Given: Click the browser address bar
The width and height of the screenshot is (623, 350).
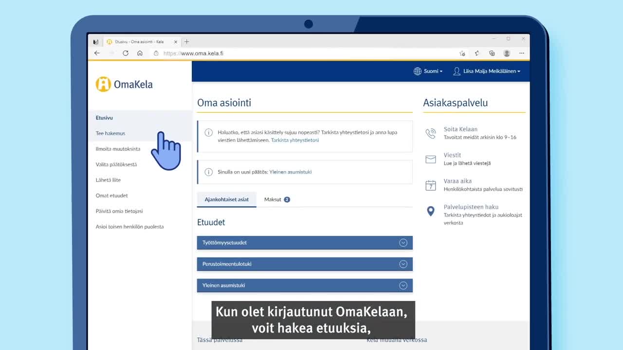Looking at the screenshot, I should (x=195, y=53).
